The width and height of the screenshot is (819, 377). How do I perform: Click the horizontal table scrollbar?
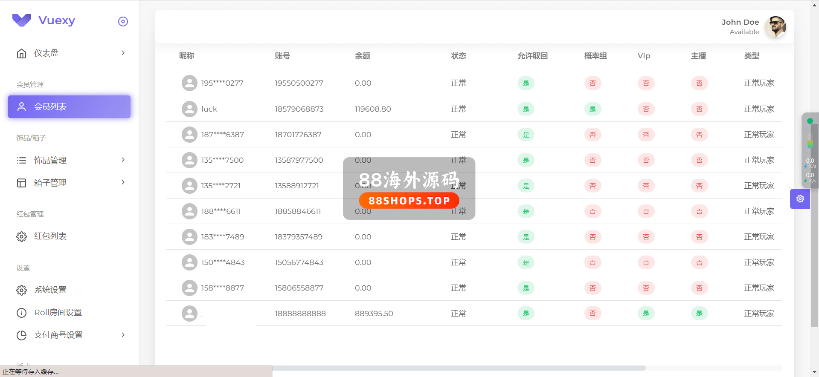click(x=459, y=368)
